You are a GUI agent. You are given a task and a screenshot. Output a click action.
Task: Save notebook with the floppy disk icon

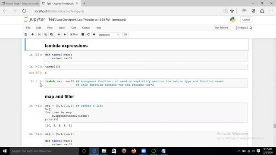coord(26,34)
